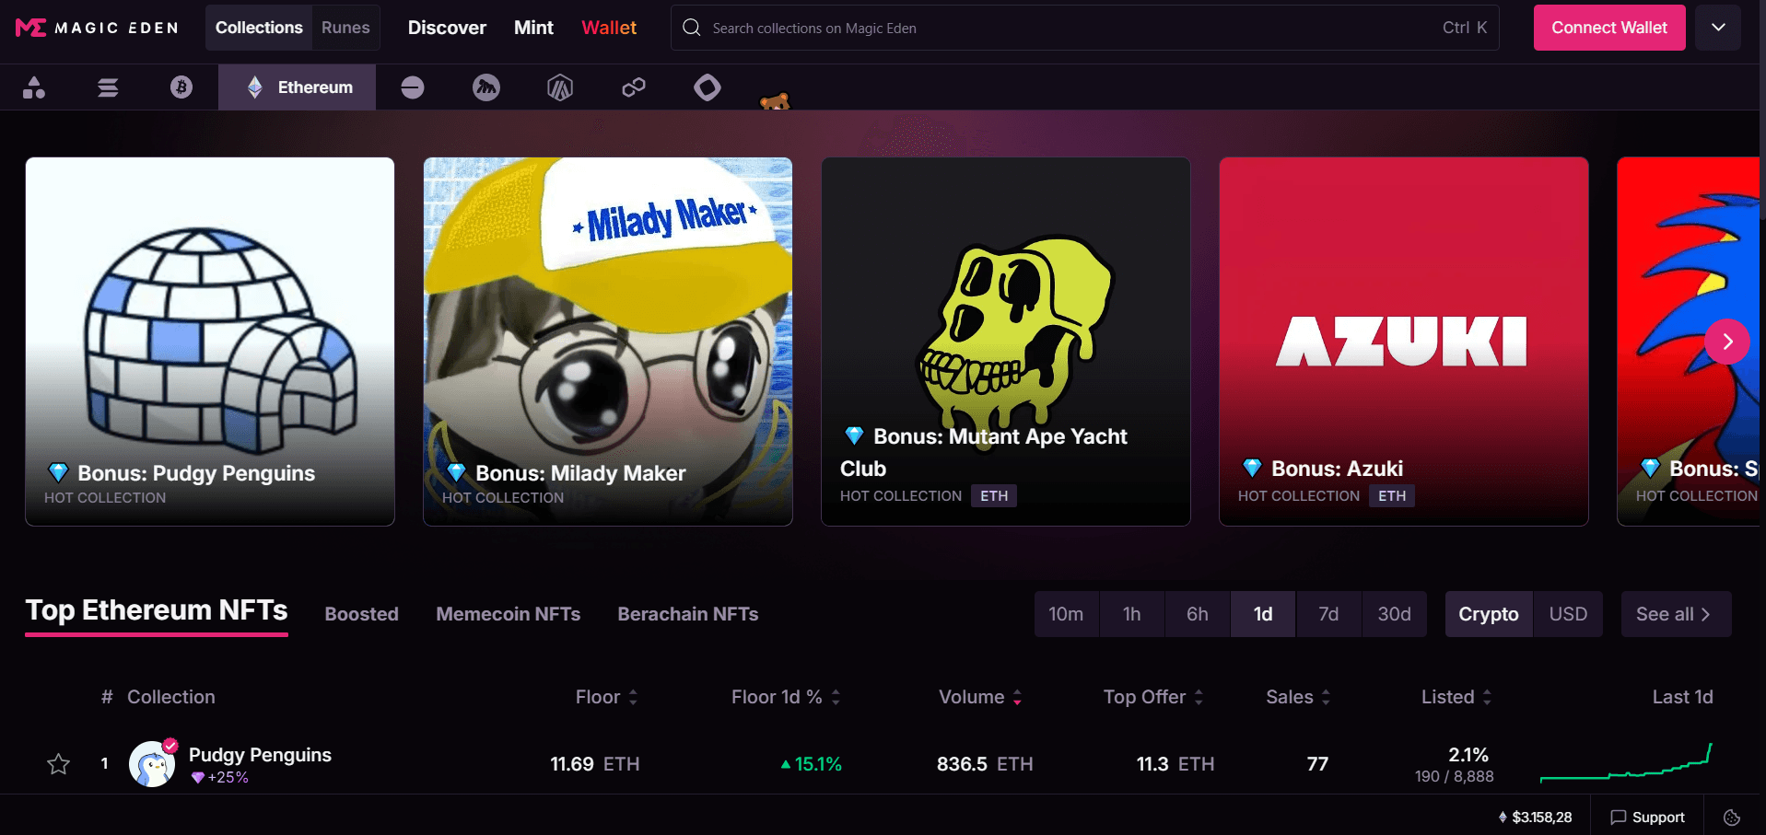Viewport: 1766px width, 835px height.
Task: Select the Ethereum chain tab
Action: (x=298, y=87)
